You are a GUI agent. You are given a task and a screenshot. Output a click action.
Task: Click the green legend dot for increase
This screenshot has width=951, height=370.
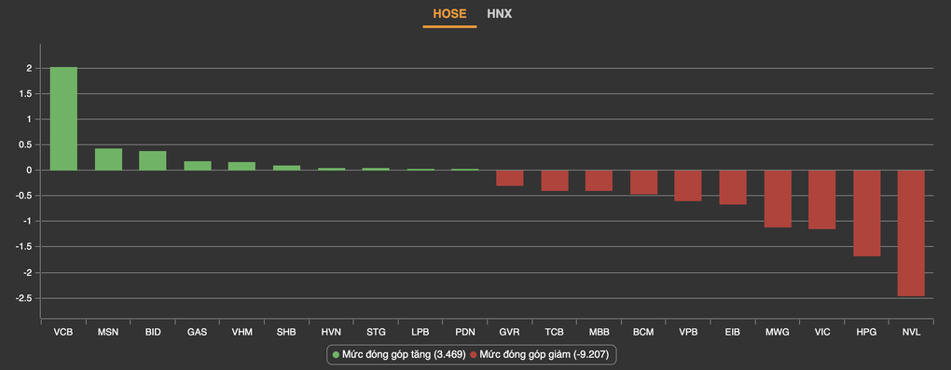click(337, 354)
